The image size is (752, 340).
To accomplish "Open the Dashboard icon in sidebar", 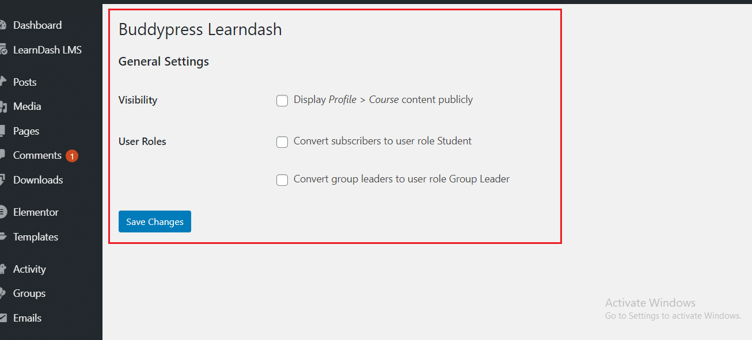I will point(3,25).
